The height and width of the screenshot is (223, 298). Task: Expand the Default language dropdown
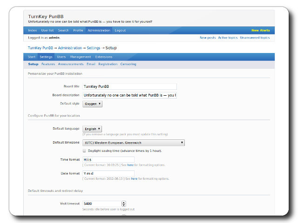92,129
